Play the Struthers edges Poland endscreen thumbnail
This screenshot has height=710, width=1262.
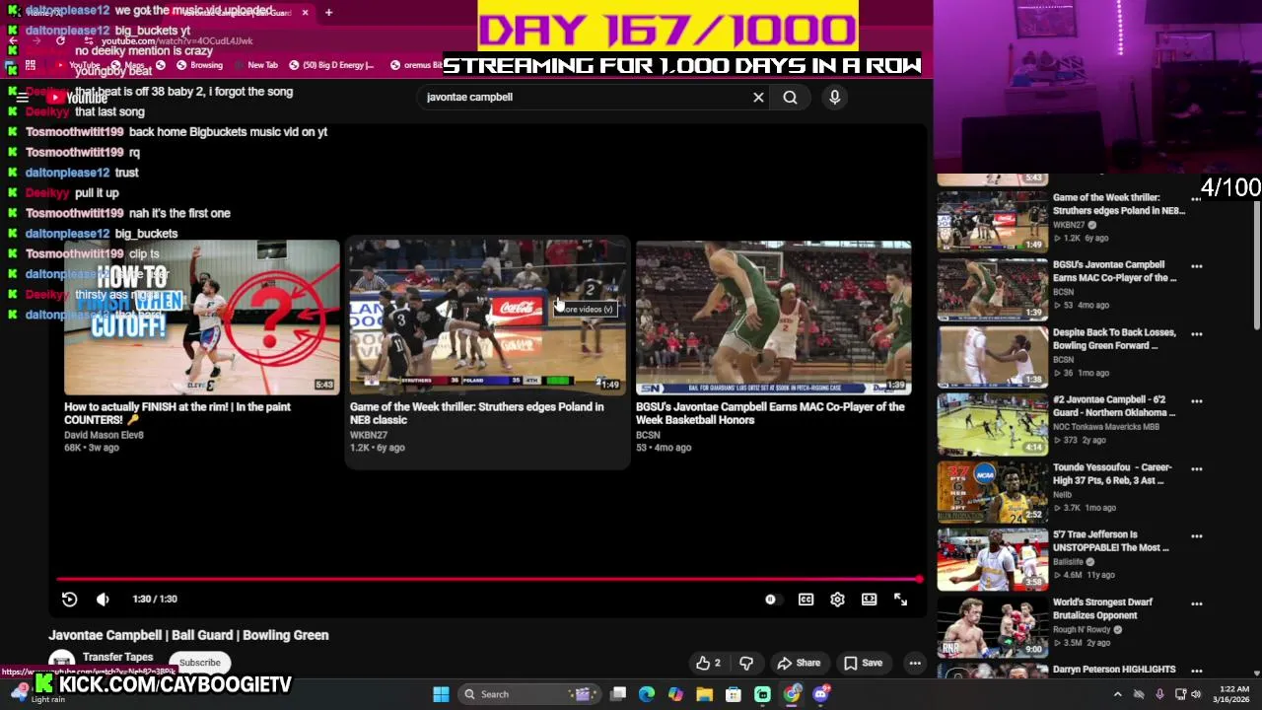click(x=487, y=317)
